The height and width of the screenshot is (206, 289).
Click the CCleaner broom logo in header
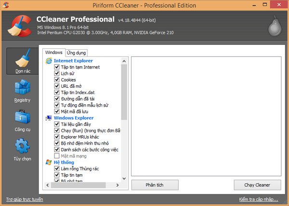[19, 26]
